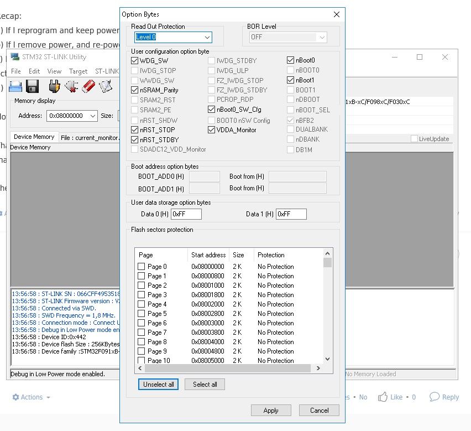Check the Page 9 protection checkbox
This screenshot has height=431, width=471.
tap(141, 351)
